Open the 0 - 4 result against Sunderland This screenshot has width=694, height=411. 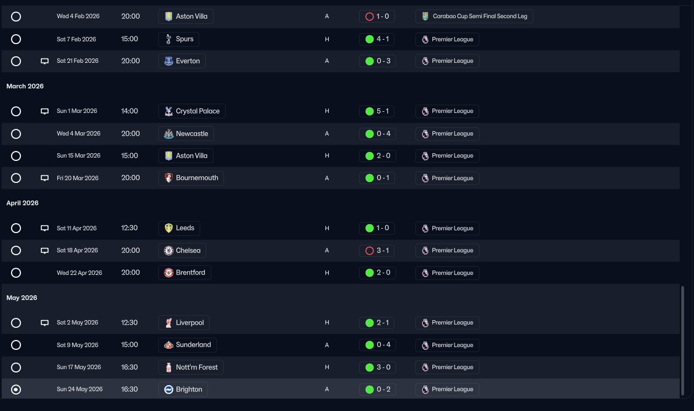coord(377,345)
